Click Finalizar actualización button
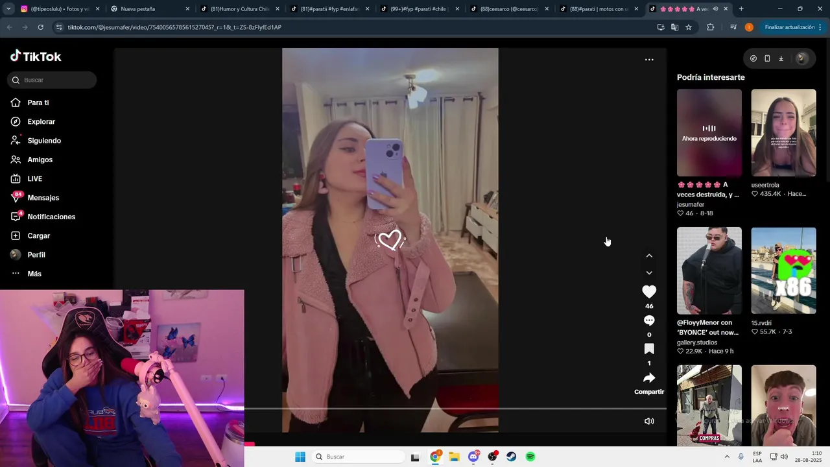The image size is (830, 467). (x=792, y=27)
